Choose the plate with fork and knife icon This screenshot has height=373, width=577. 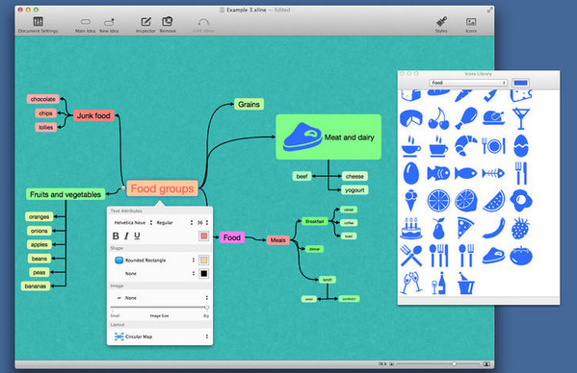(x=493, y=146)
